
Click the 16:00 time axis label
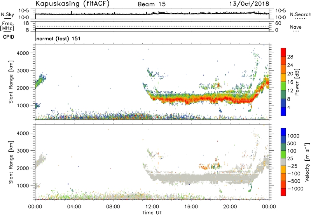click(191, 207)
